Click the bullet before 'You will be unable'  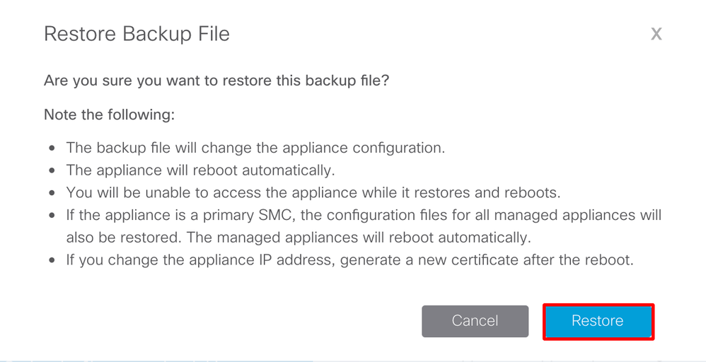click(52, 193)
